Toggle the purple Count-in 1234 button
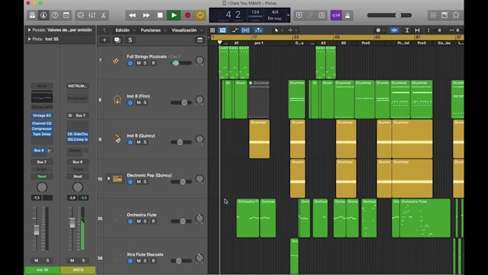Viewport: 488px width, 275px height. tap(336, 15)
